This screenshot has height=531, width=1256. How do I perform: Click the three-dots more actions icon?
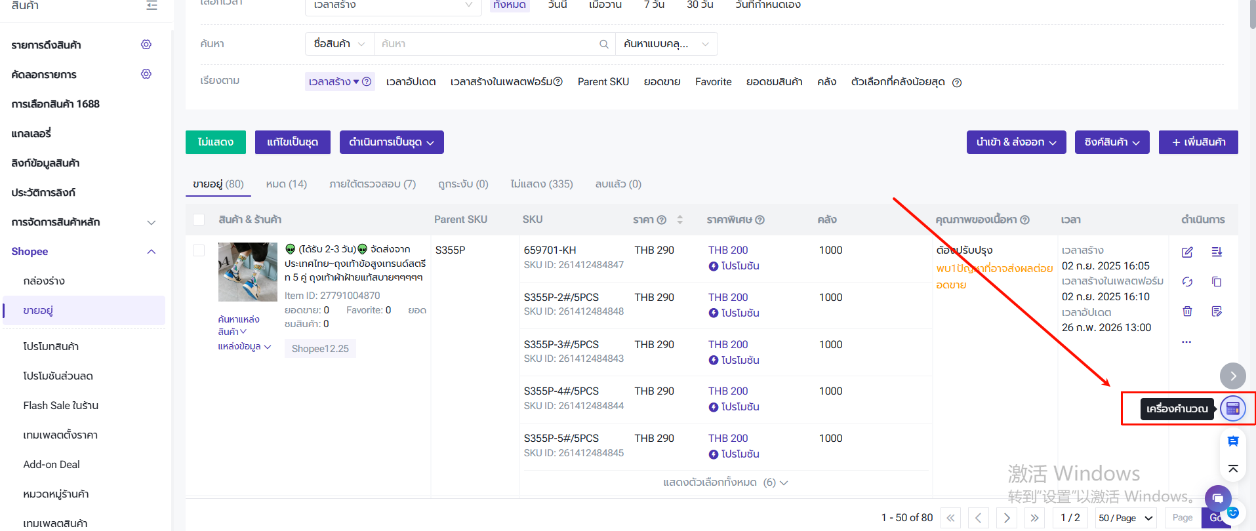coord(1186,342)
